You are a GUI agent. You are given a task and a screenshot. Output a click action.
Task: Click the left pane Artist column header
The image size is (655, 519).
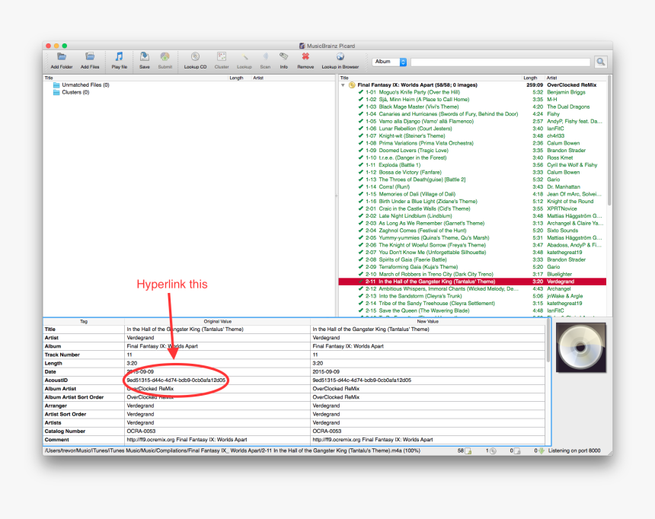(x=258, y=78)
